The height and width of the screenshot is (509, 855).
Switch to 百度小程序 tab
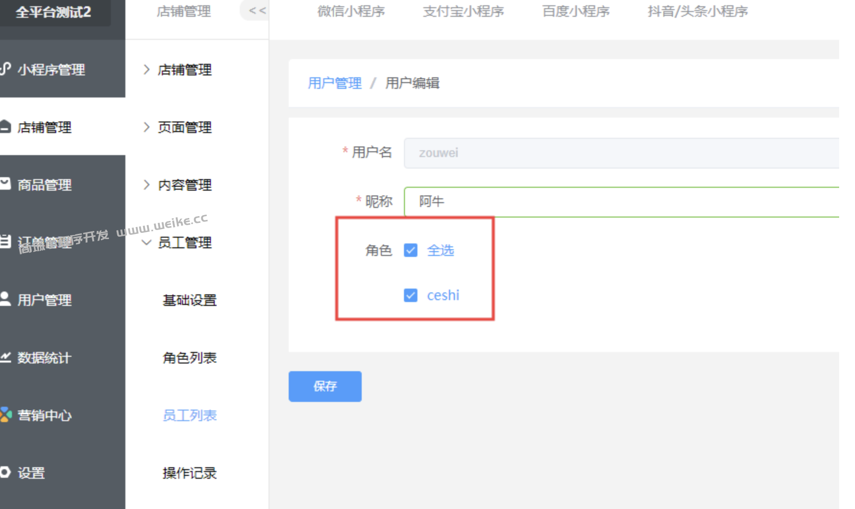coord(576,11)
